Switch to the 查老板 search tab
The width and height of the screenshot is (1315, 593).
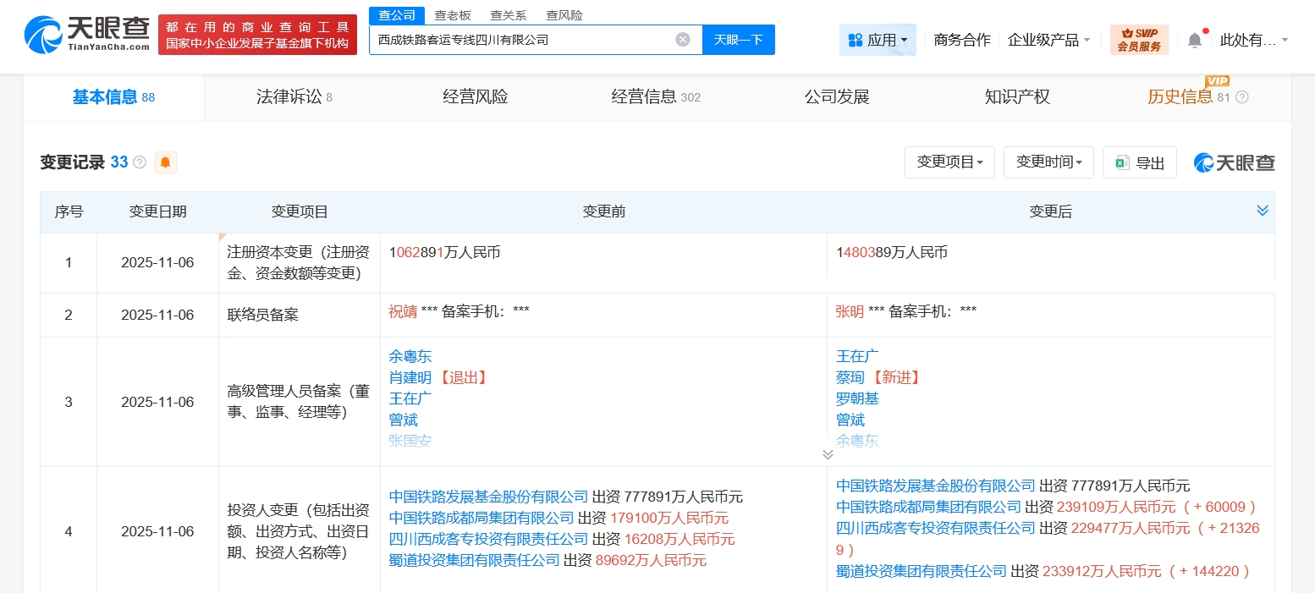click(452, 14)
